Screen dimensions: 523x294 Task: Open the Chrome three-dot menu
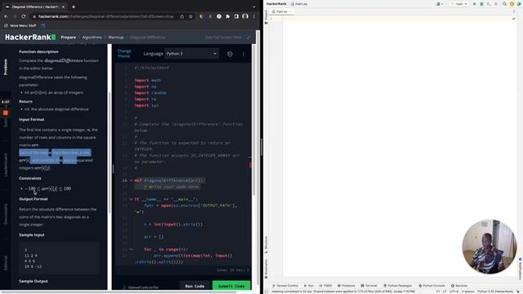[x=254, y=16]
